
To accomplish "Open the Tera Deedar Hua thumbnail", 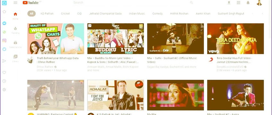I will (x=235, y=39).
